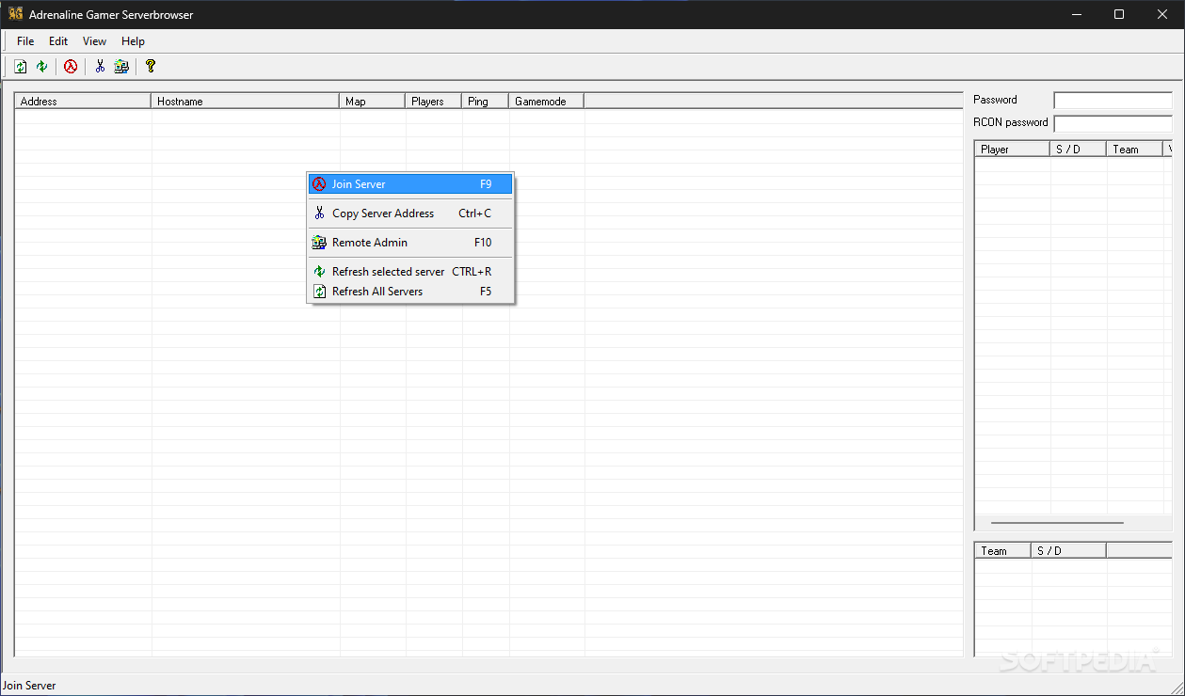Maximize the Serverbrowser window
The image size is (1185, 696).
pos(1119,14)
